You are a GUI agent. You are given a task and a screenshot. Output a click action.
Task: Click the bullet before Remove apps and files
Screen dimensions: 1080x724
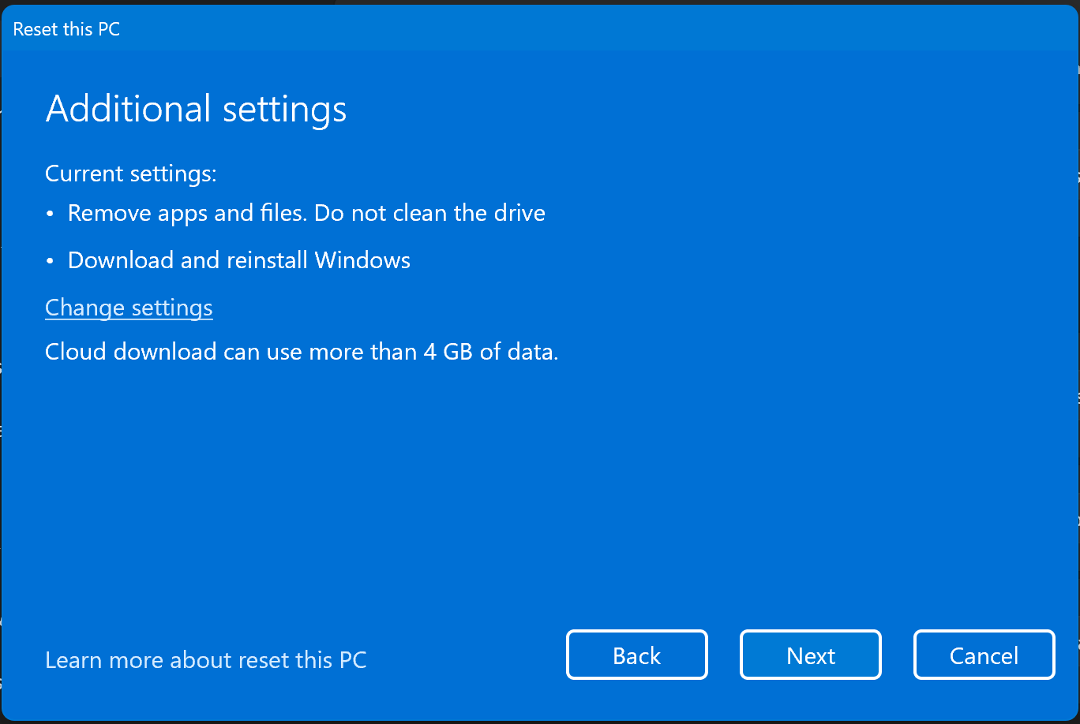point(51,215)
